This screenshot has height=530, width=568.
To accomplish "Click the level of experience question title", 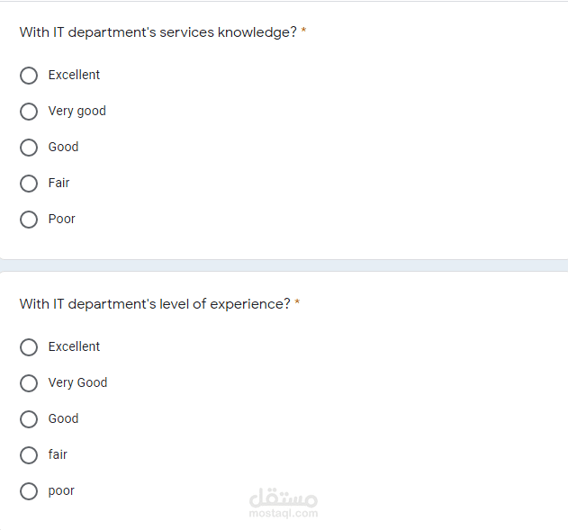I will [x=155, y=304].
